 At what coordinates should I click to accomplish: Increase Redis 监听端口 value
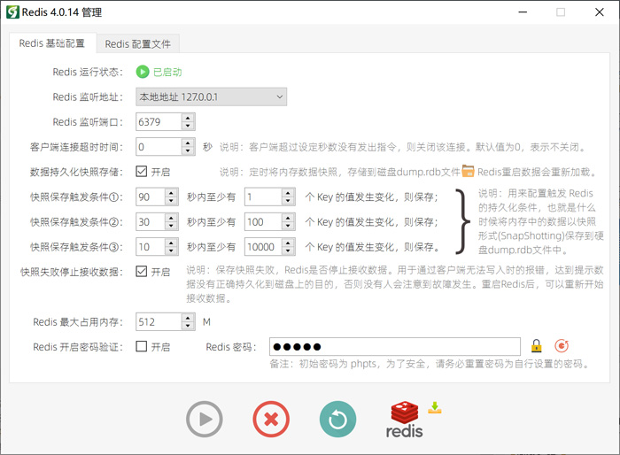(x=188, y=118)
